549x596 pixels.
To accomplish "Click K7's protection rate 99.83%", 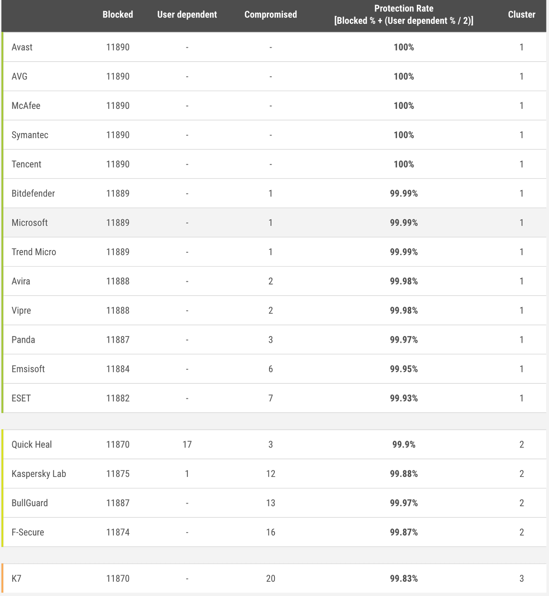I will (404, 579).
